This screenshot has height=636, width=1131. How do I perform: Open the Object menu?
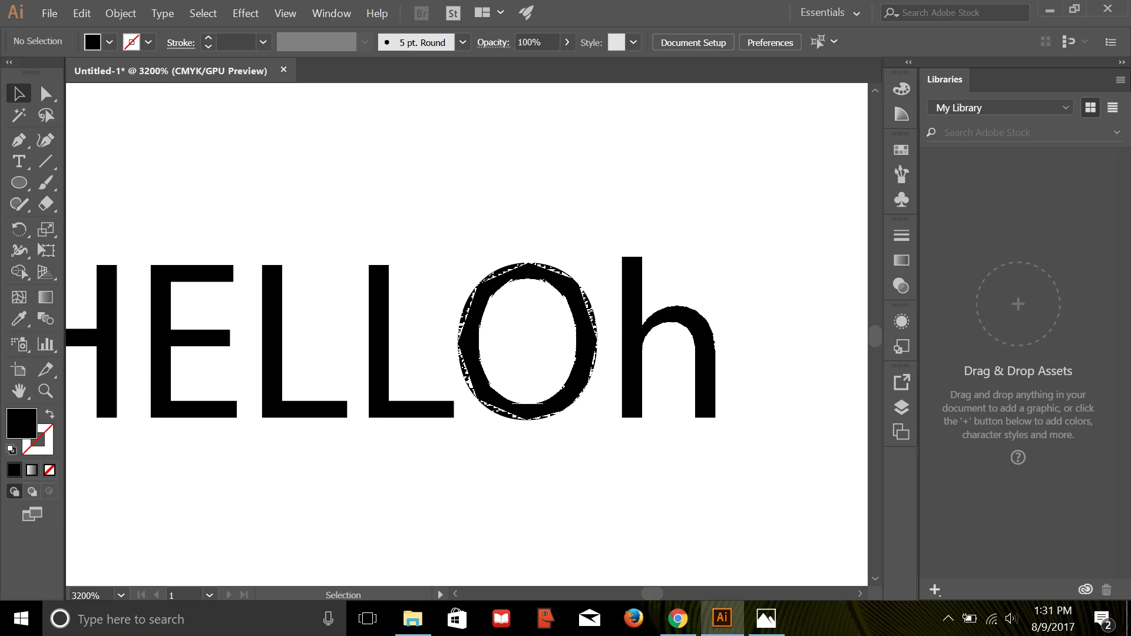[120, 13]
